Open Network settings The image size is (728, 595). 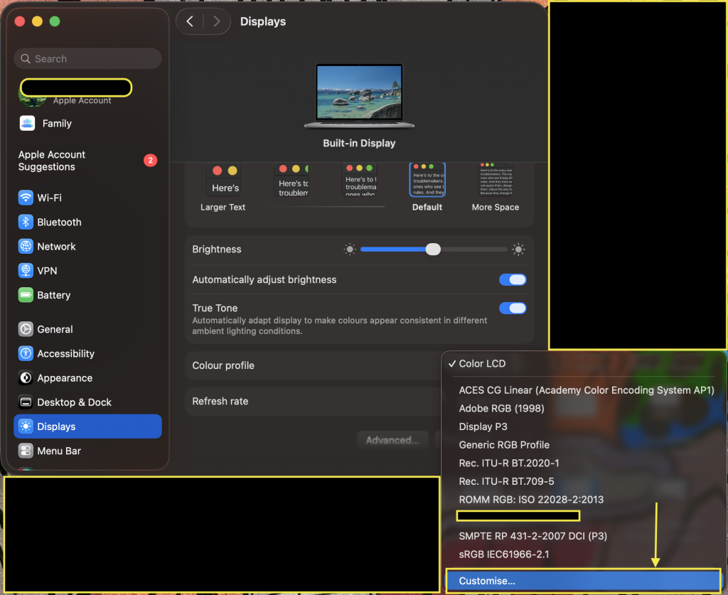coord(55,246)
